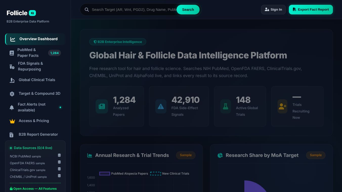Select Fact Alerts (not available) item
The height and width of the screenshot is (192, 342).
[35, 107]
